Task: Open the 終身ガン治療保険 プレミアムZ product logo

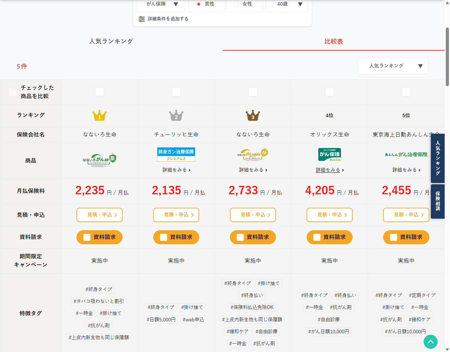Action: 176,155
